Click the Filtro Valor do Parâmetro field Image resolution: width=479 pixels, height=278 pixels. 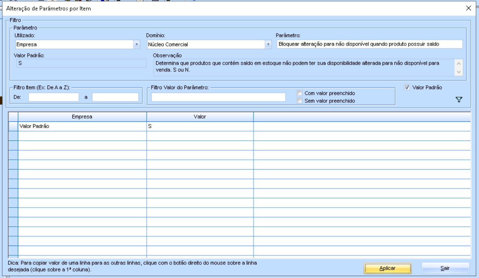(218, 97)
